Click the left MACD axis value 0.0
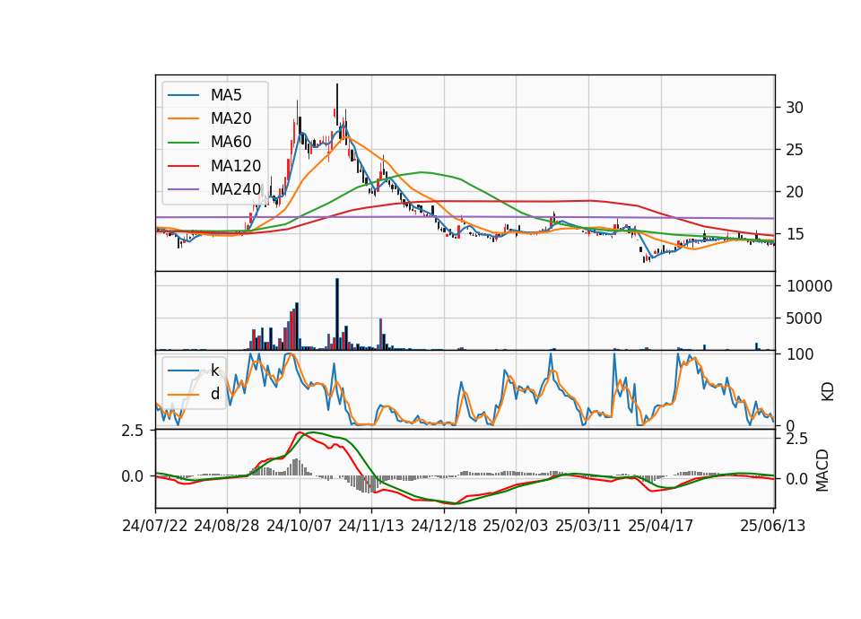Screen dimensions: 861x619 click(133, 476)
